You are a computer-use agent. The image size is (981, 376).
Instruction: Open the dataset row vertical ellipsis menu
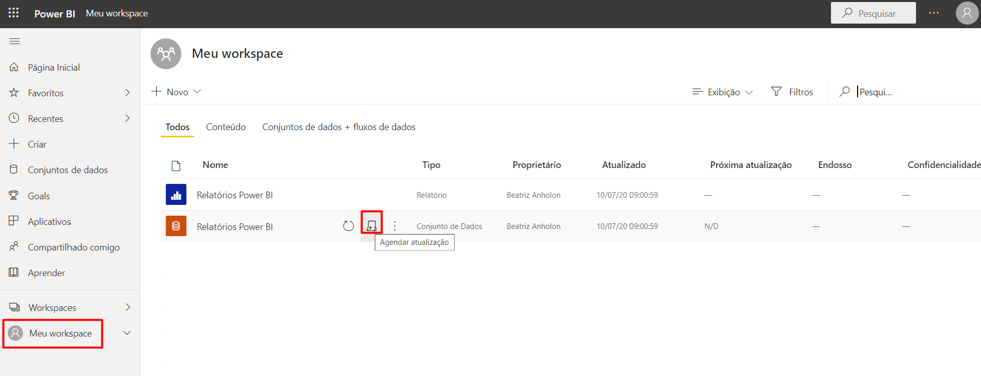tap(395, 226)
